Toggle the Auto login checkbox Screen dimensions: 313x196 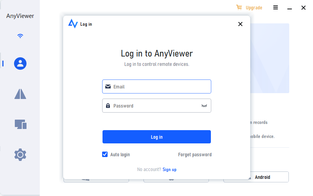(105, 154)
